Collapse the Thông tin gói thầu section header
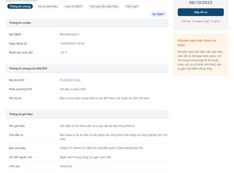Image resolution: width=234 pixels, height=173 pixels. click(x=87, y=114)
